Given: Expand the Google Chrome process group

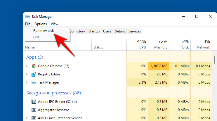Looking at the screenshot, I should (27, 66).
